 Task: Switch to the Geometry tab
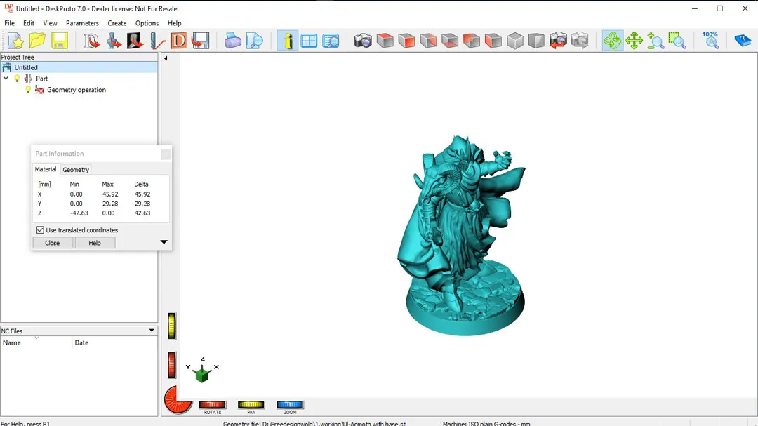(76, 170)
